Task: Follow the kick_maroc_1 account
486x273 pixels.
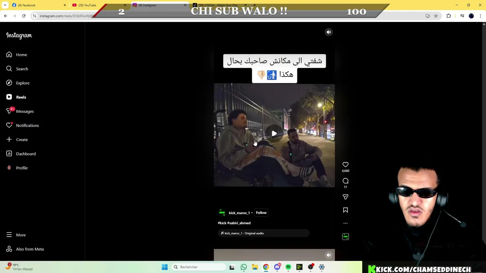Action: pos(261,213)
